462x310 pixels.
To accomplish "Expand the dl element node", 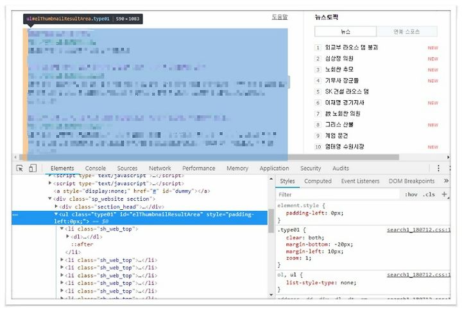I will point(68,236).
